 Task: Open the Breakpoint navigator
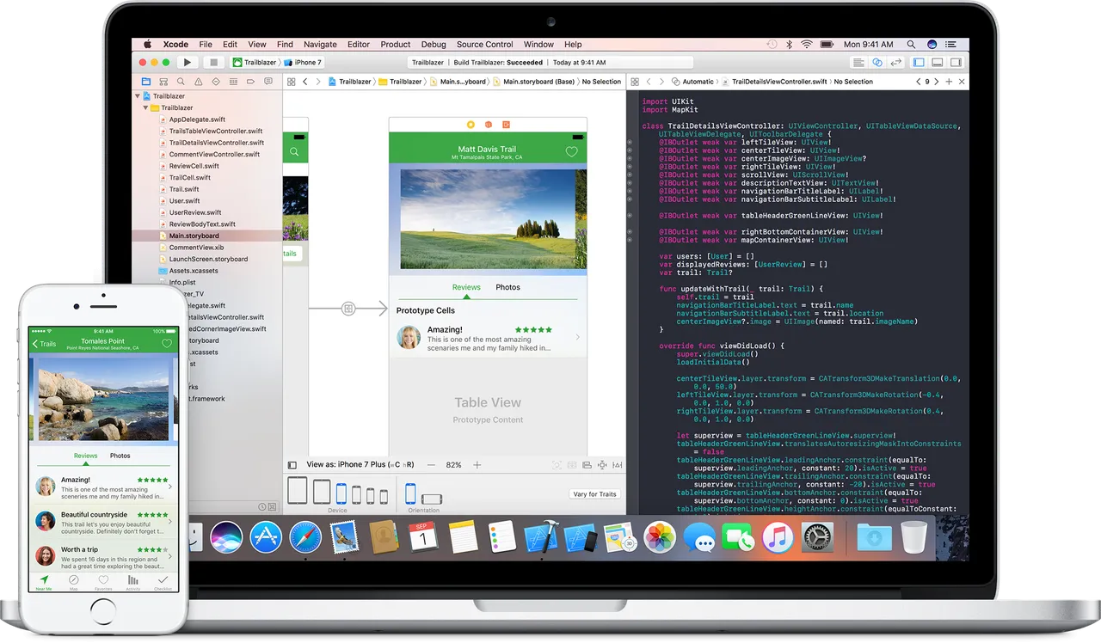250,82
